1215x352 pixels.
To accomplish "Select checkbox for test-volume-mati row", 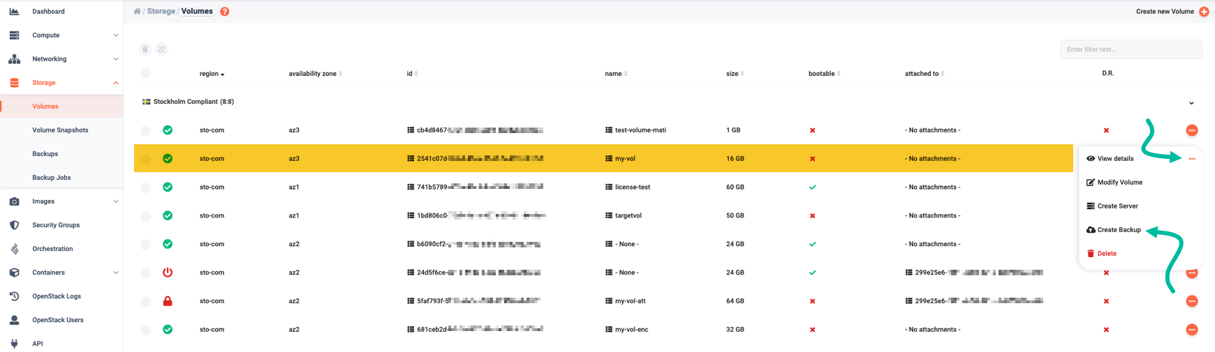I will click(145, 130).
